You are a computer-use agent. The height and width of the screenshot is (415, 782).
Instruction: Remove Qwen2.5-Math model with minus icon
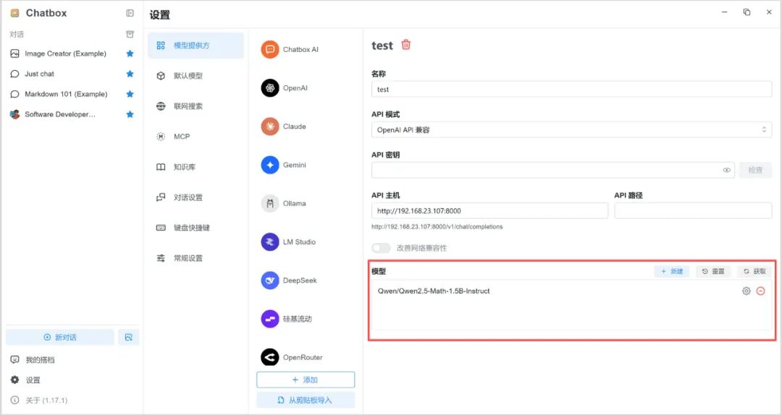pos(760,291)
